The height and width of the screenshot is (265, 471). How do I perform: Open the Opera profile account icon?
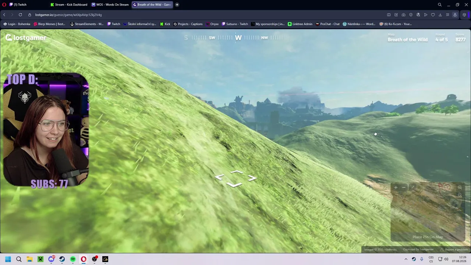tap(455, 15)
